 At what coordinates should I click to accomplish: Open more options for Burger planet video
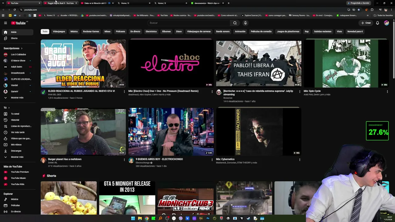pyautogui.click(x=124, y=160)
